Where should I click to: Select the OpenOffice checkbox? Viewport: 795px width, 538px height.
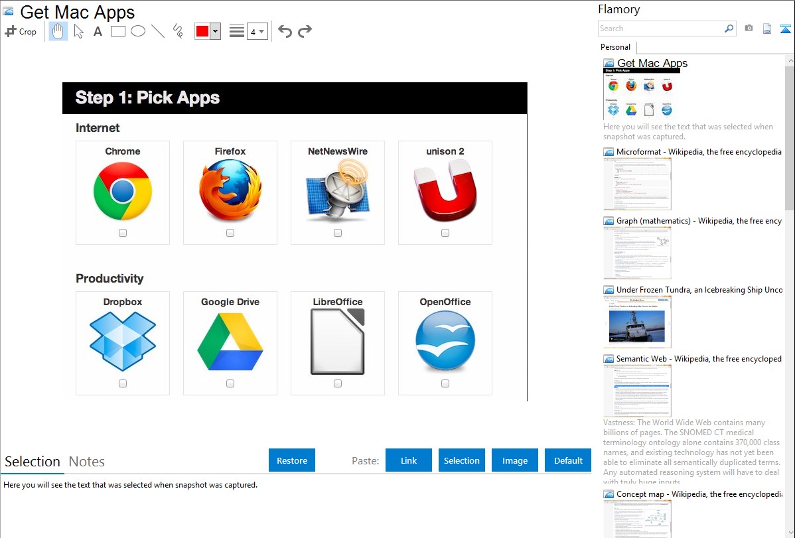coord(445,383)
